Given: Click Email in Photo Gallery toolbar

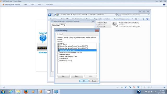Looking at the screenshot, I should coord(32,5).
